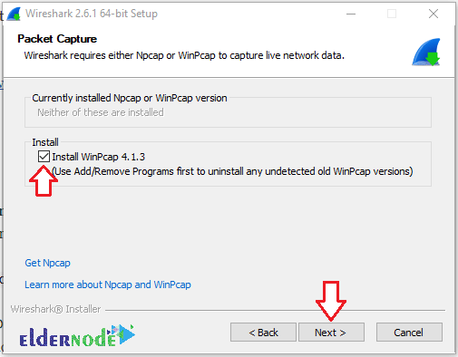The image size is (458, 357).
Task: Click the Add/Remove Programs note text
Action: point(232,171)
